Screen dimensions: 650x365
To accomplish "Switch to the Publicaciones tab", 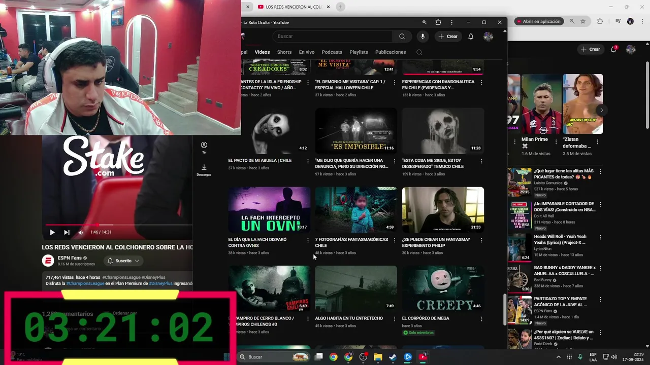I will click(x=391, y=52).
